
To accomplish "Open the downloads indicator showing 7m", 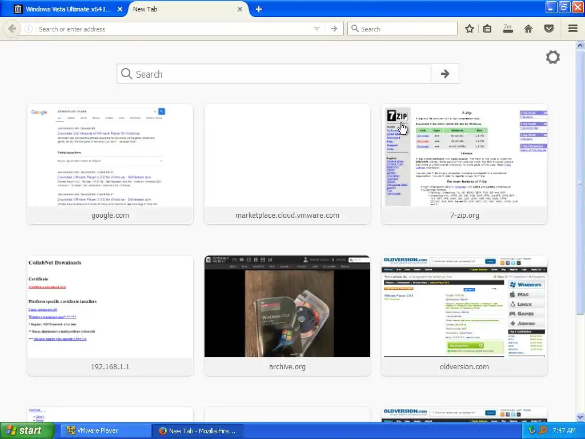I will click(507, 29).
